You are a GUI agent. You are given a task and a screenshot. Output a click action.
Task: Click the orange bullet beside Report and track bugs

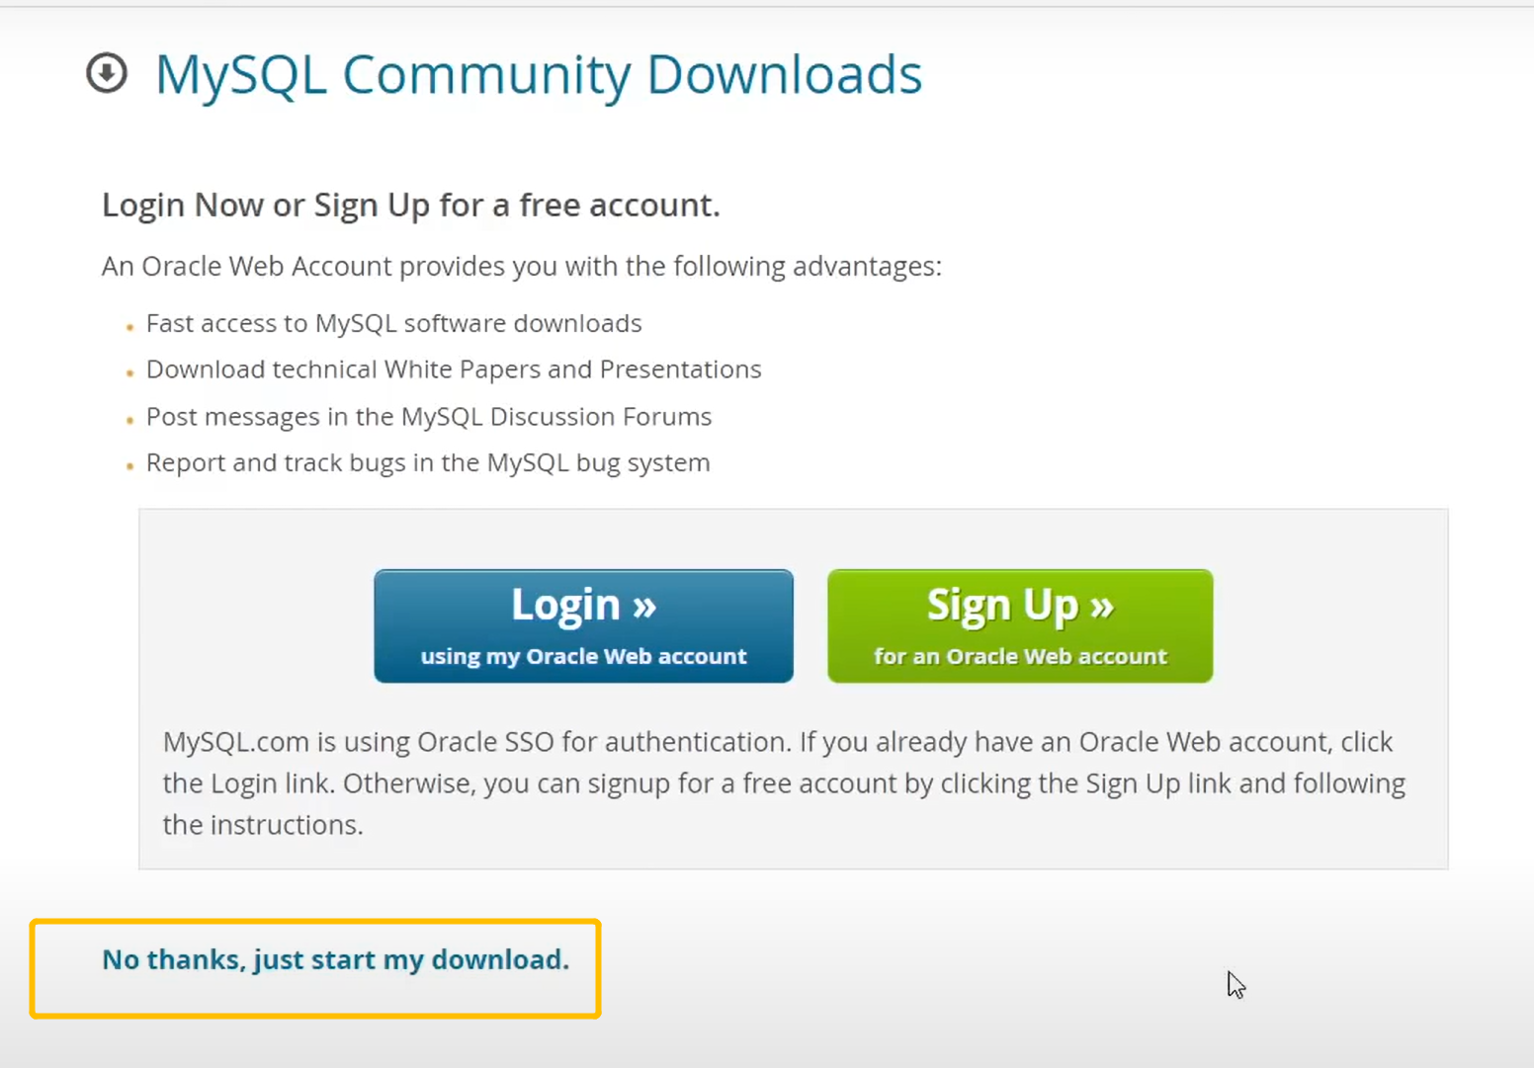pos(130,466)
